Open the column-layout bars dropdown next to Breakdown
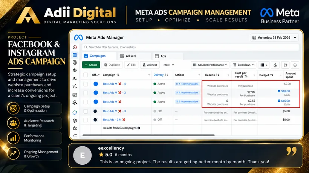This screenshot has width=309, height=173. [x=264, y=65]
